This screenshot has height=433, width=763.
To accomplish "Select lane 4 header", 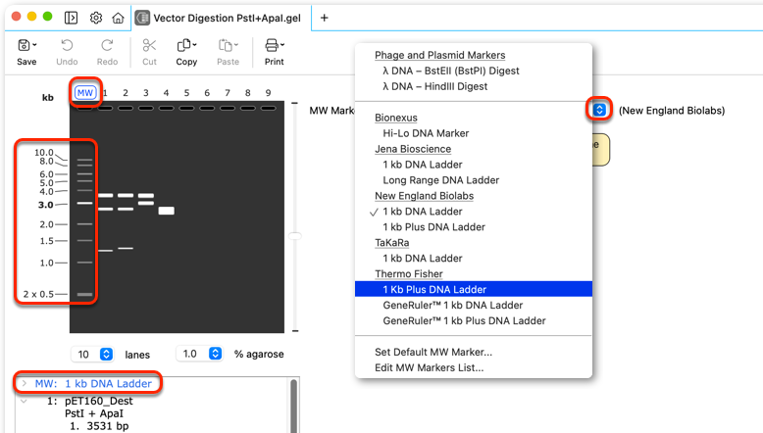I will click(166, 93).
